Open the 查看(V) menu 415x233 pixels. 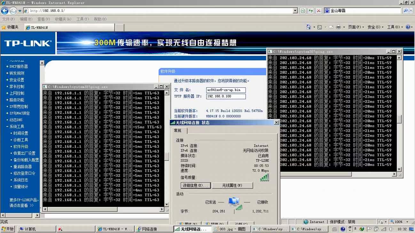pos(43,19)
